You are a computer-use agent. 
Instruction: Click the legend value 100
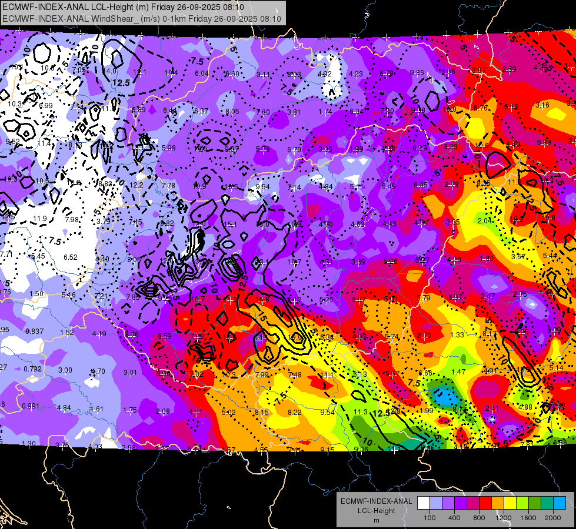point(429,518)
